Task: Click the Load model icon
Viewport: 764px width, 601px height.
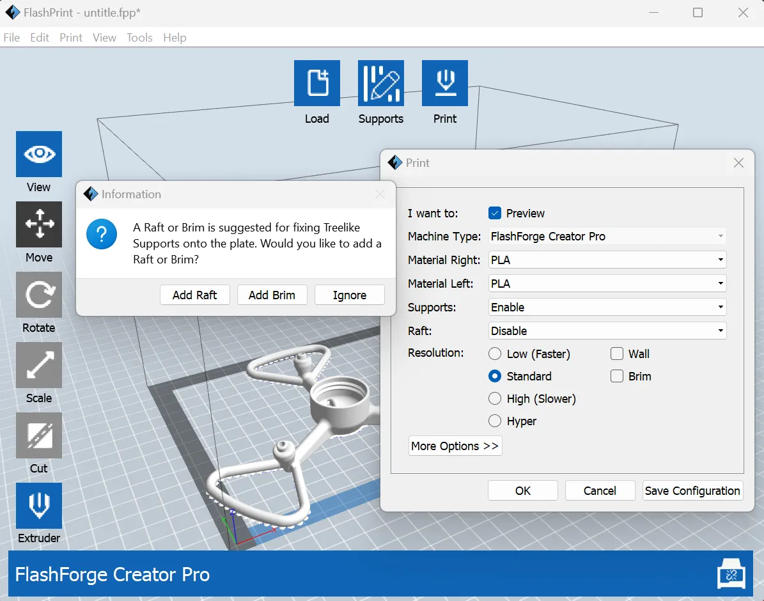Action: (x=316, y=83)
